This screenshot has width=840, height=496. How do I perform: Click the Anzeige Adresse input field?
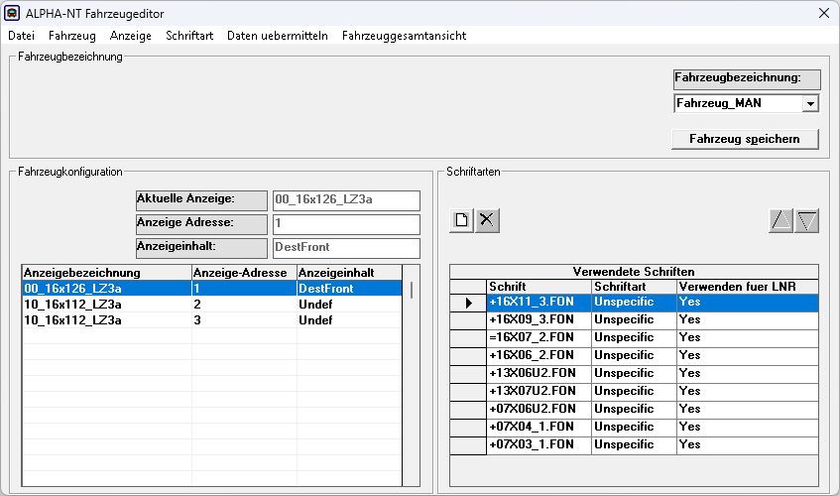346,224
